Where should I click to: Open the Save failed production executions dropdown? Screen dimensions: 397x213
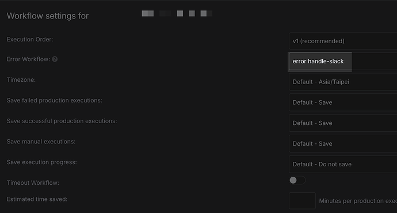(x=343, y=102)
